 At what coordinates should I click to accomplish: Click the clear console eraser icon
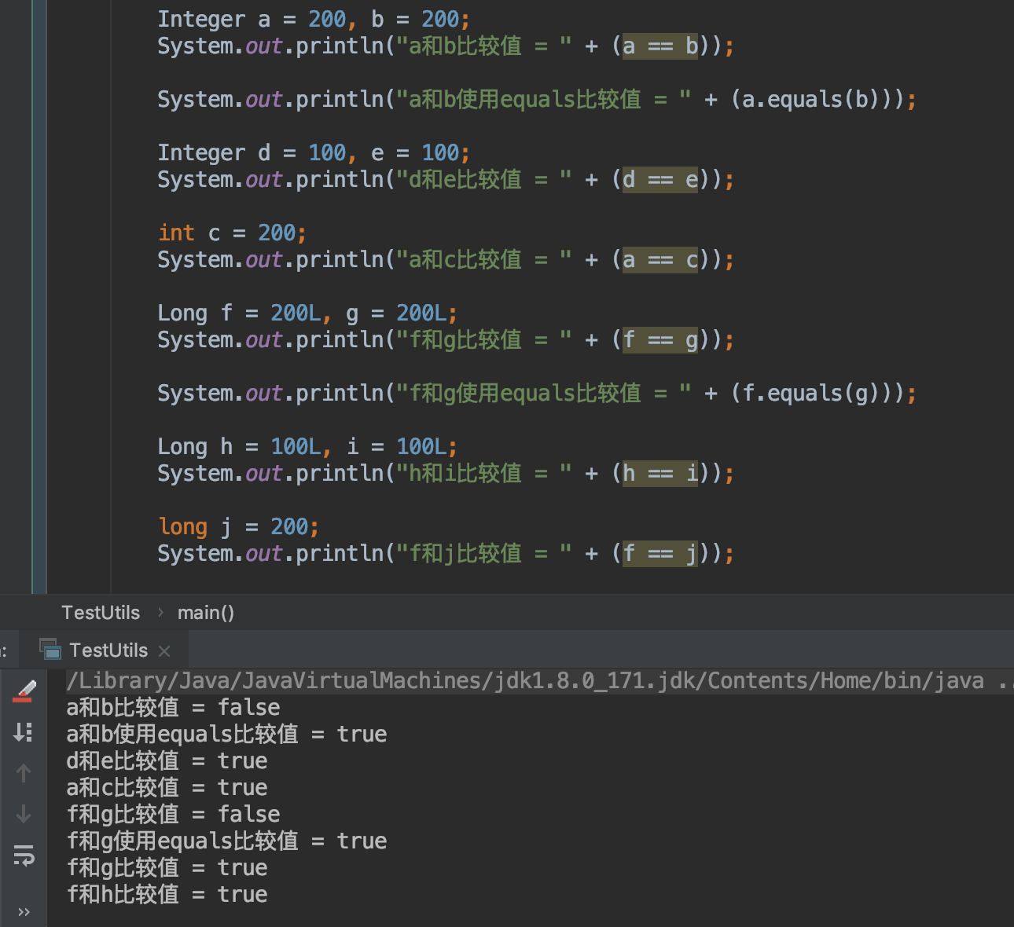pyautogui.click(x=24, y=691)
